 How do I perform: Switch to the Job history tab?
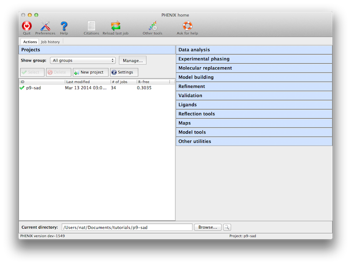click(50, 42)
